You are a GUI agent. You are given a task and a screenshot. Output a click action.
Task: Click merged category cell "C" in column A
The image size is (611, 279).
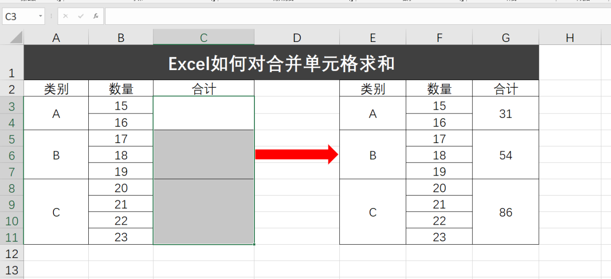56,212
